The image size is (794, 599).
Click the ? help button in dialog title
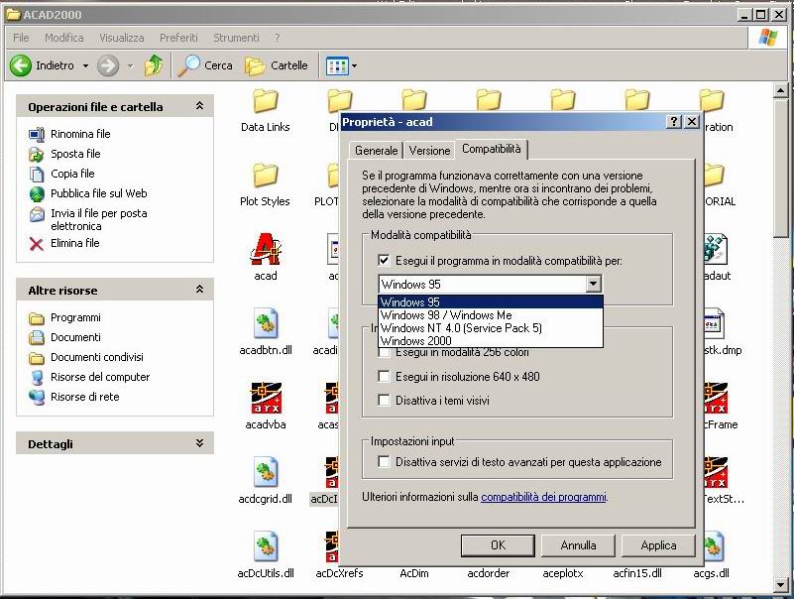673,122
